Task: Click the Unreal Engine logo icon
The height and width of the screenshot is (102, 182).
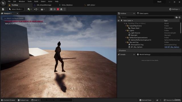Action: 3,3
